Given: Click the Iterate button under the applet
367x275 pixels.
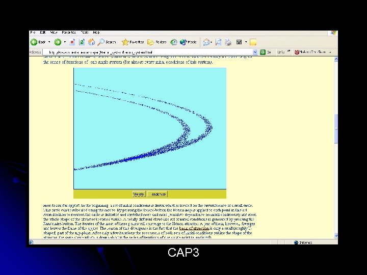Looking at the screenshot, I should (x=139, y=194).
